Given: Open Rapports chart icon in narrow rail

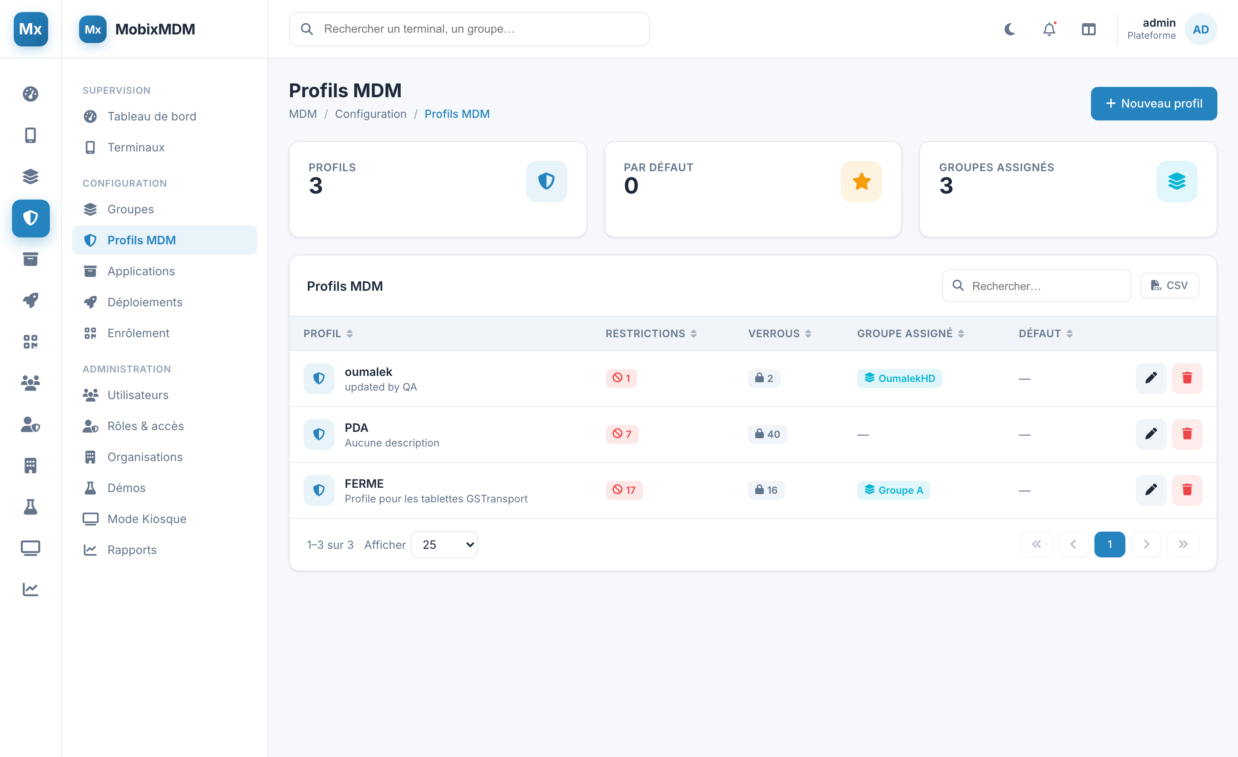Looking at the screenshot, I should coord(31,589).
